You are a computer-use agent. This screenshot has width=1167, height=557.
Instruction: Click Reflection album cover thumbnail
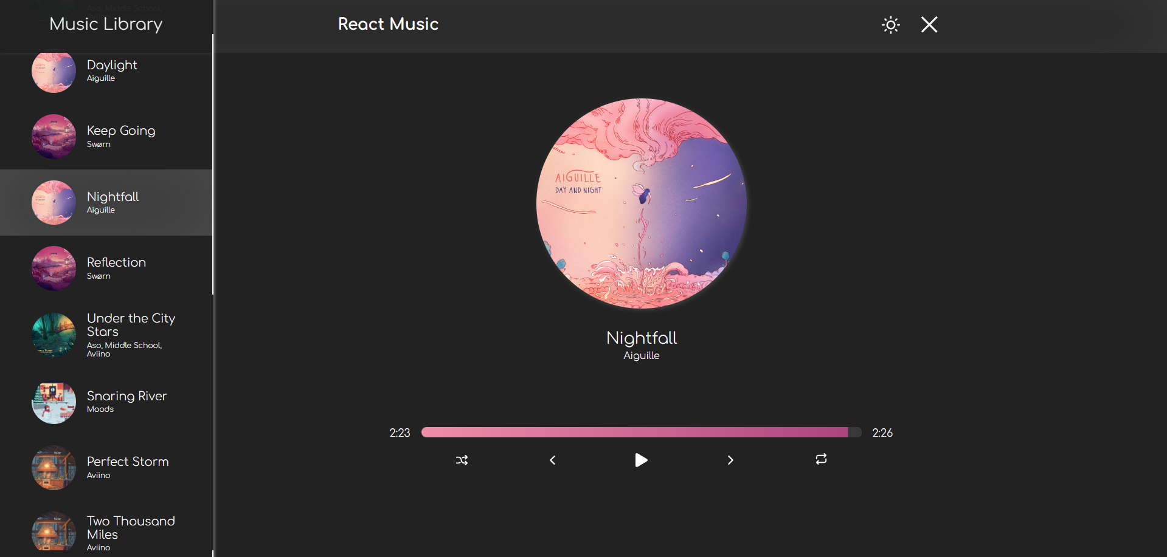(54, 268)
